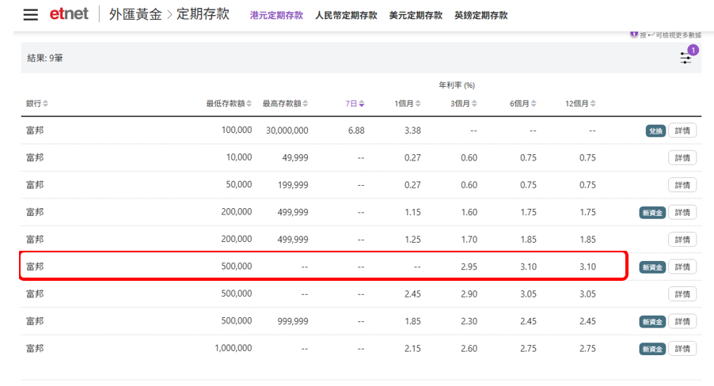Open 定期存款 breadcrumb page

(203, 14)
